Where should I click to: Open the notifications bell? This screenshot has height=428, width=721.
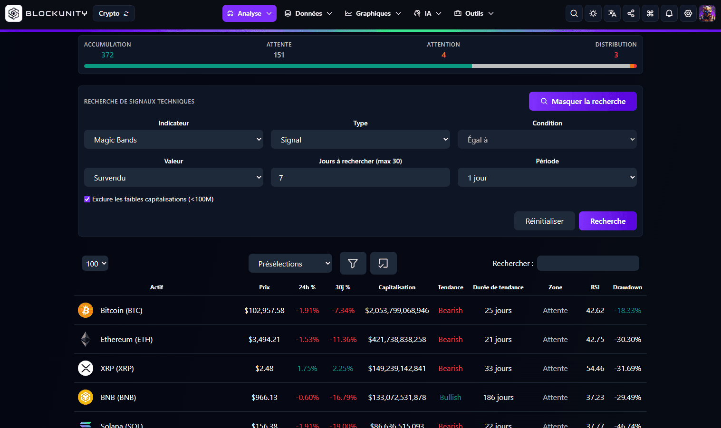[x=669, y=13]
